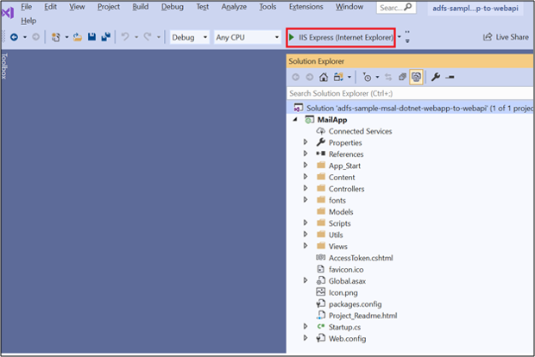Expand the Web.config node
This screenshot has width=535, height=357.
click(x=305, y=338)
